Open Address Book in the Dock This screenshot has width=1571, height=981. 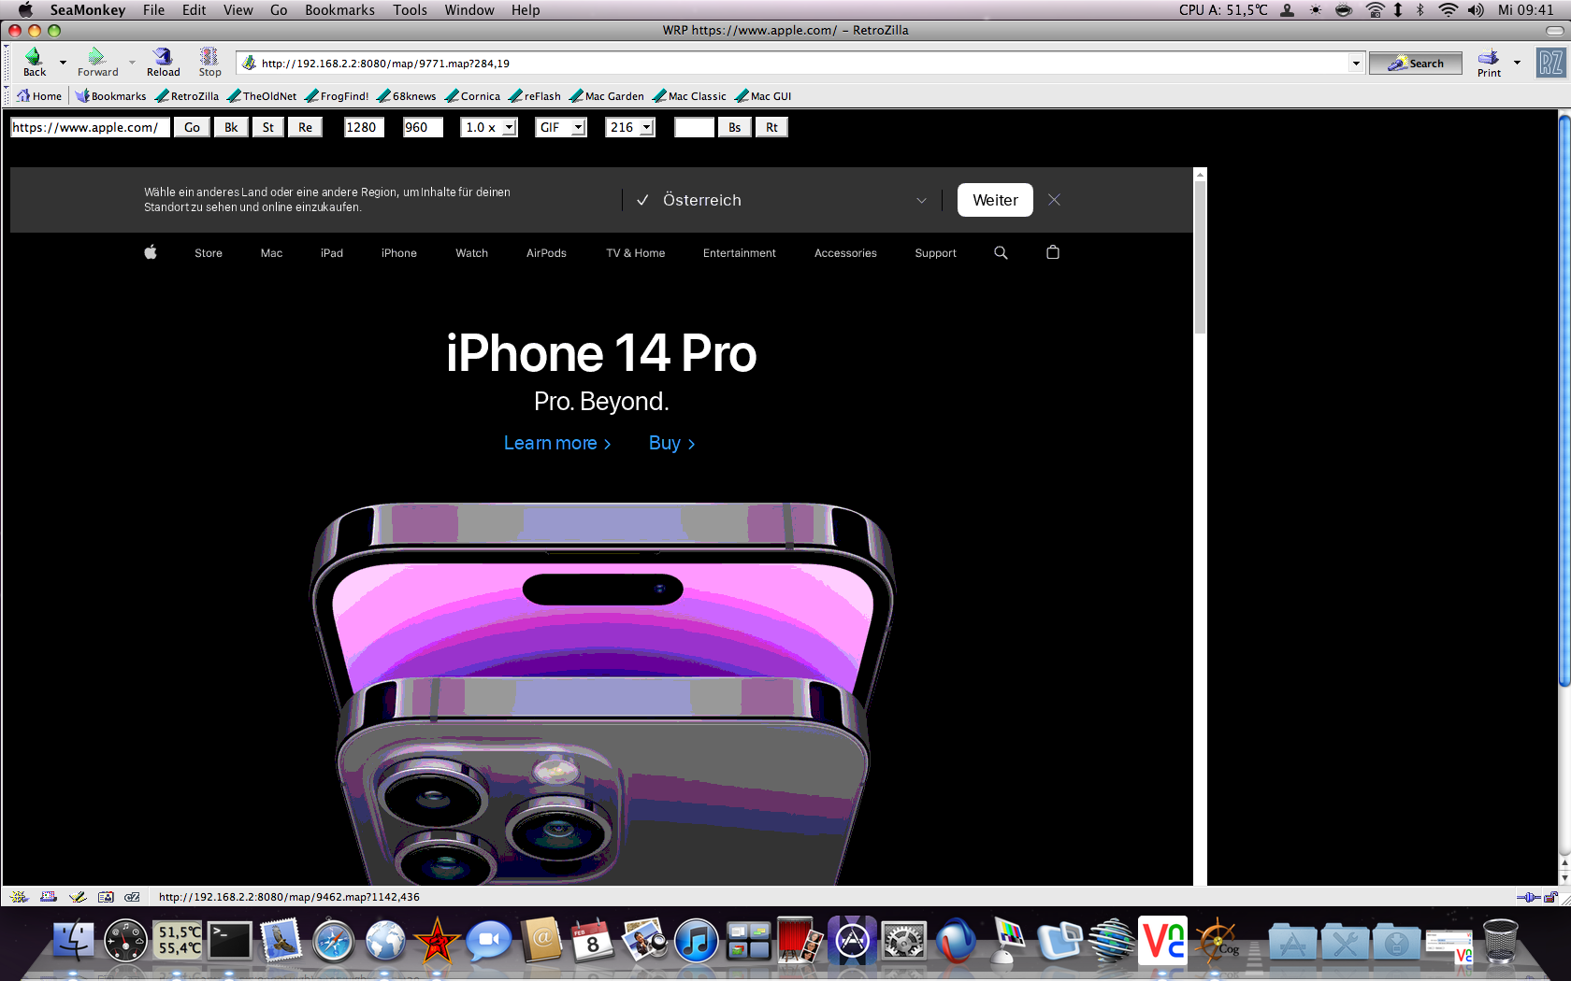tap(541, 940)
